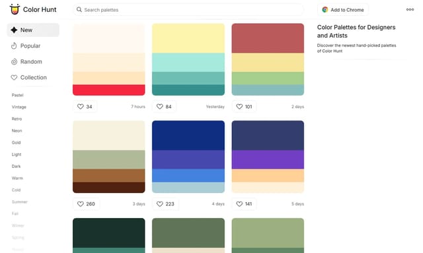
Task: Open the Summer tag palettes
Action: click(19, 202)
